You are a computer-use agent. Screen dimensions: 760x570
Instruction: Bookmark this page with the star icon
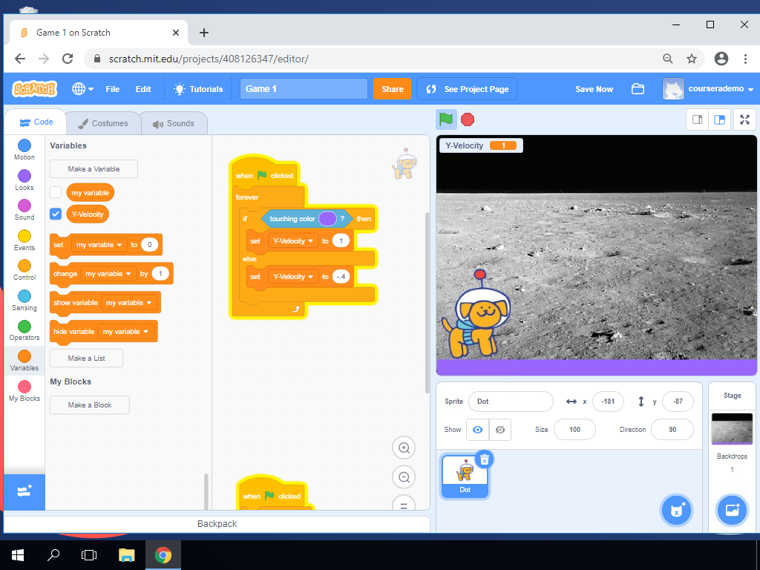(x=692, y=59)
